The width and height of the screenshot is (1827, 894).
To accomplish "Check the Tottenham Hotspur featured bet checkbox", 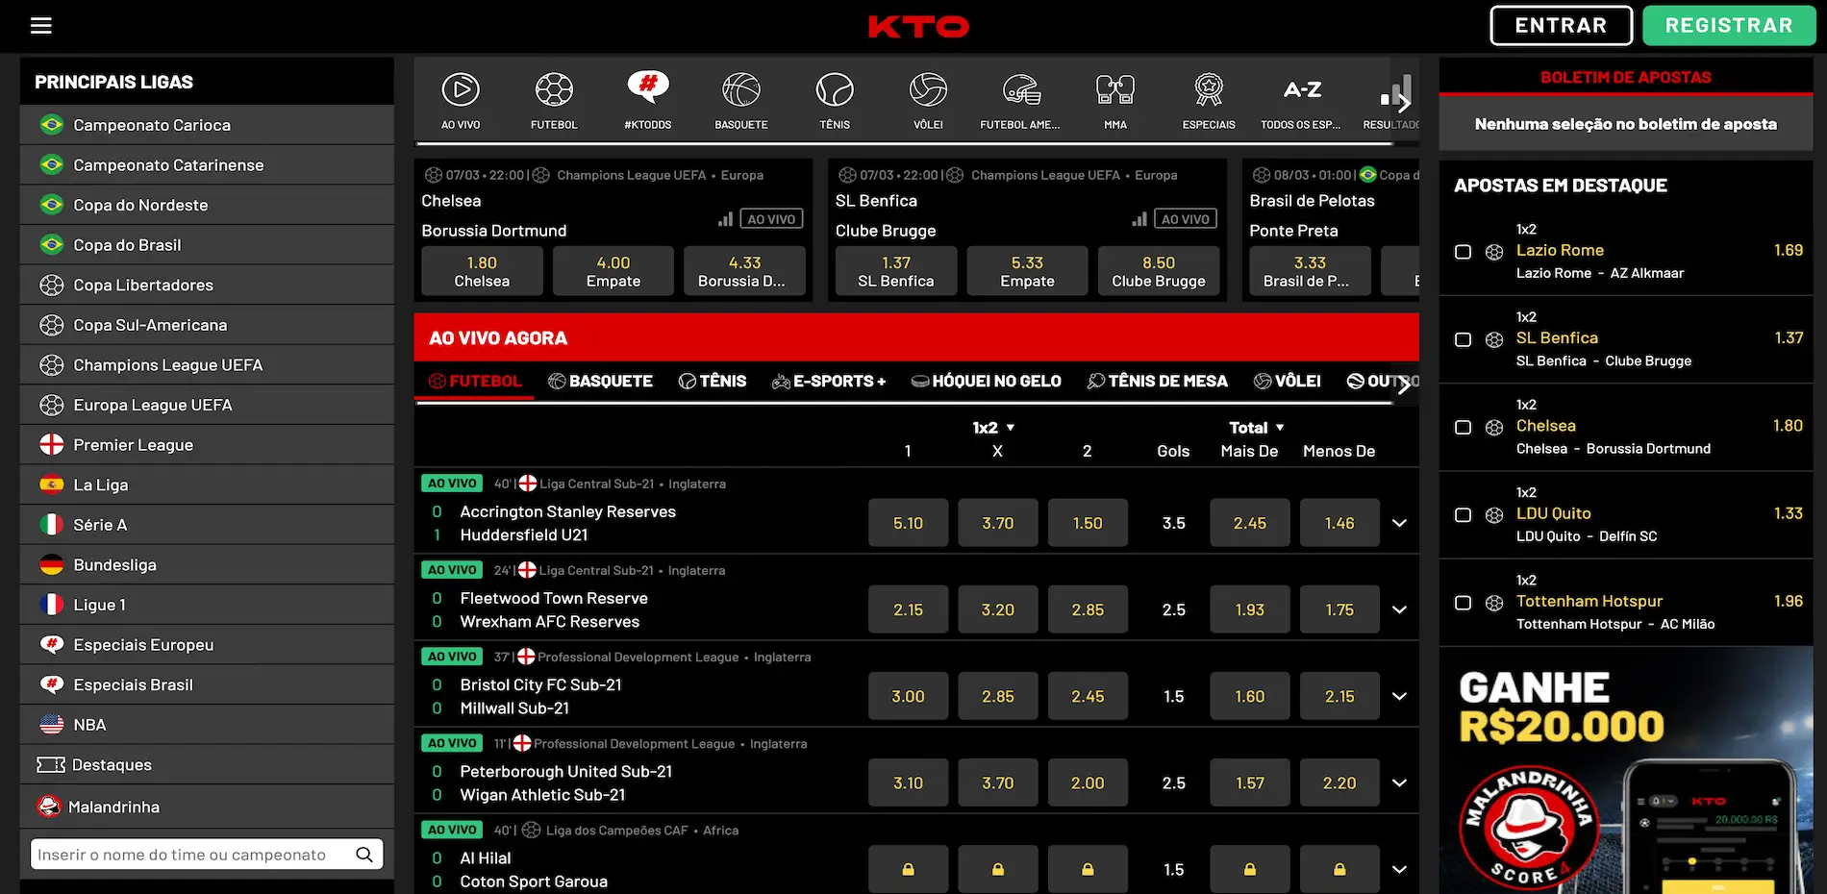I will [1463, 603].
